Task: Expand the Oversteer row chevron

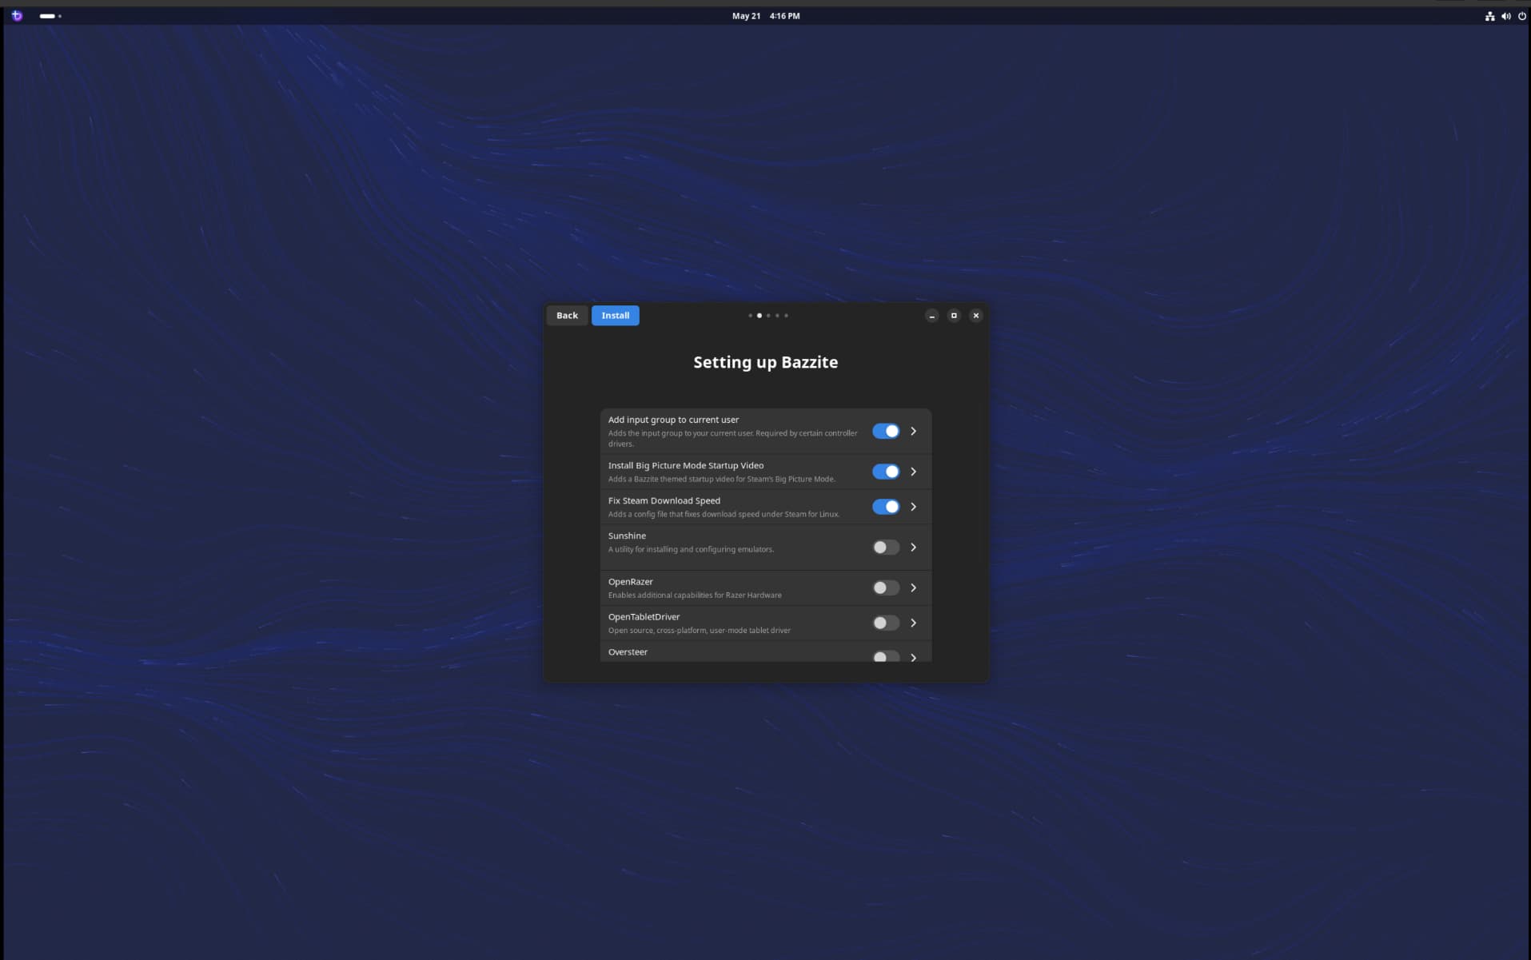Action: [x=913, y=657]
